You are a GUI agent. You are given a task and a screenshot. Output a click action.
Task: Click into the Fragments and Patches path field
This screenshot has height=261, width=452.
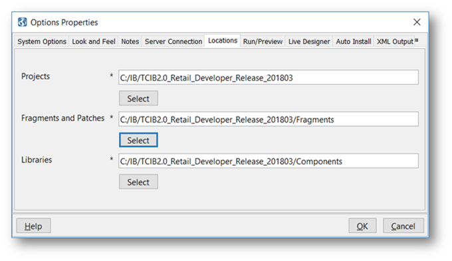pyautogui.click(x=269, y=119)
